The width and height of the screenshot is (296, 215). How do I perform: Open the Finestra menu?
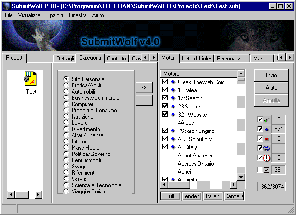pyautogui.click(x=77, y=15)
